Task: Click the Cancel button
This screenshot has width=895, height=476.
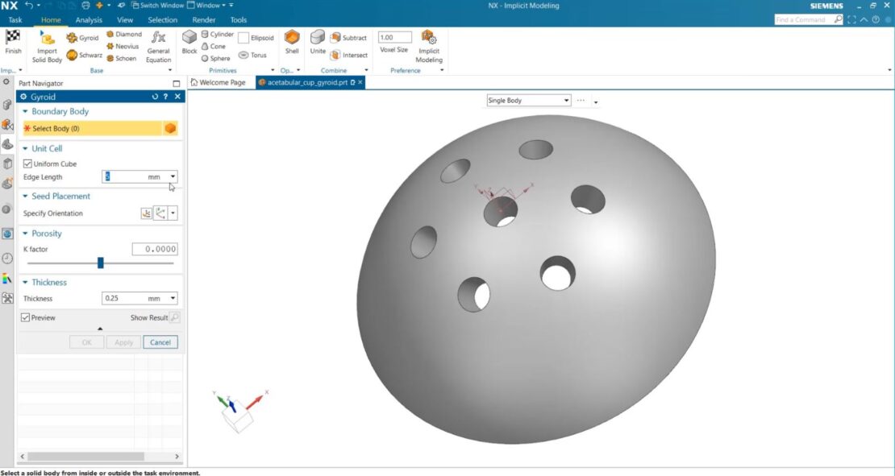Action: click(x=160, y=341)
